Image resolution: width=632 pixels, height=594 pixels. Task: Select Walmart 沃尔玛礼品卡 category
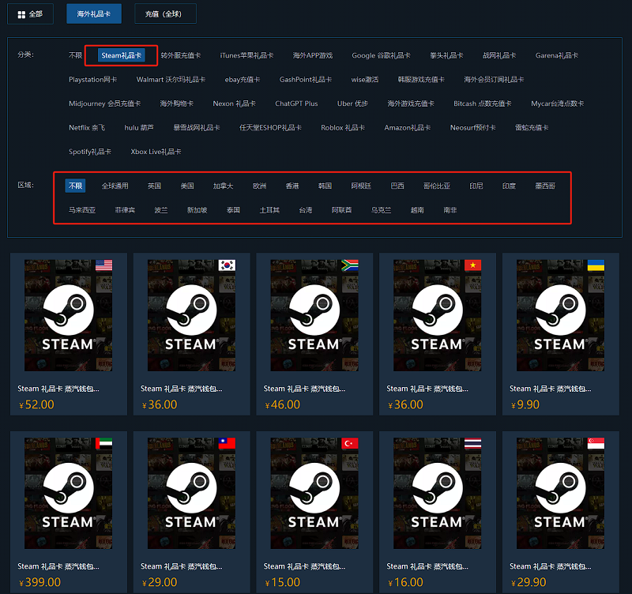[x=171, y=80]
